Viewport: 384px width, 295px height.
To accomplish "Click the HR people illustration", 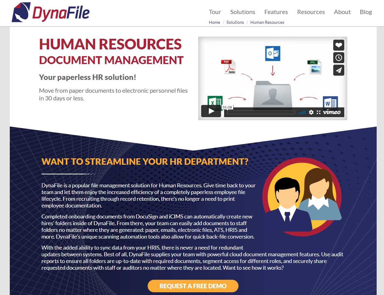I will pyautogui.click(x=302, y=198).
